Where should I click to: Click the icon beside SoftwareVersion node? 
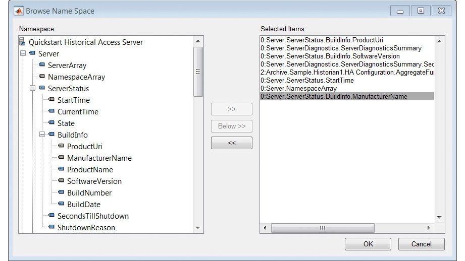(61, 181)
